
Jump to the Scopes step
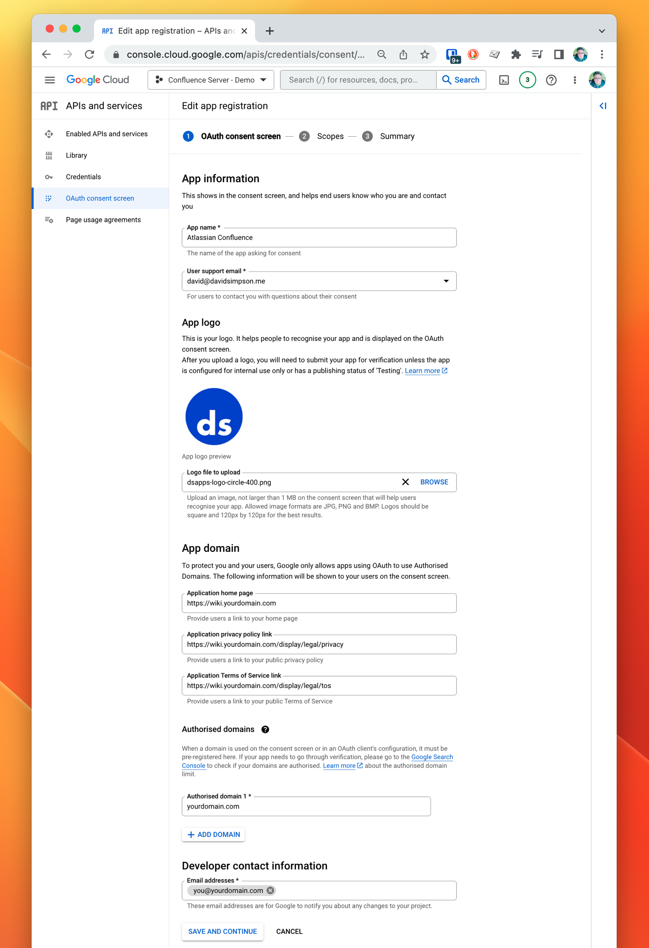pos(330,136)
